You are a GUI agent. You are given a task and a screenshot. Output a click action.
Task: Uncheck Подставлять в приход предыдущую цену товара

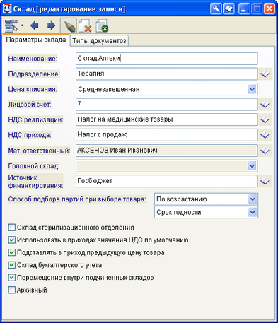(x=11, y=252)
